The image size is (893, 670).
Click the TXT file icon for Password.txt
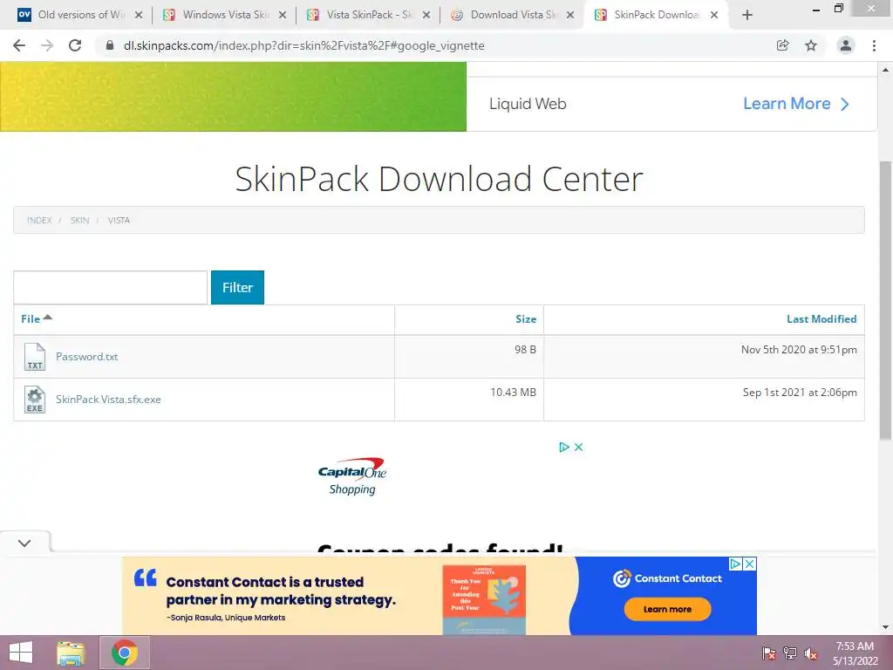pyautogui.click(x=35, y=357)
